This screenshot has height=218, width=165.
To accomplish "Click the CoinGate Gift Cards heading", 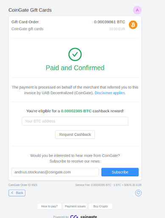I will pyautogui.click(x=30, y=10).
